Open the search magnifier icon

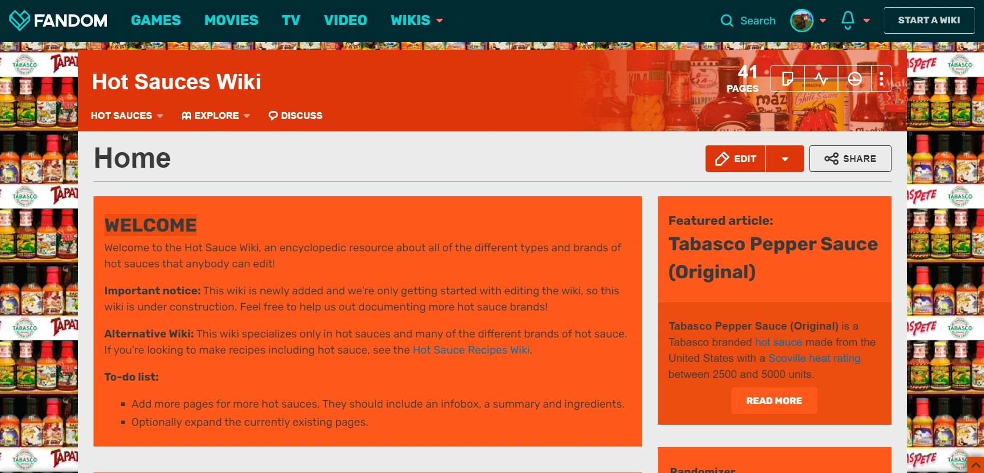click(x=727, y=21)
